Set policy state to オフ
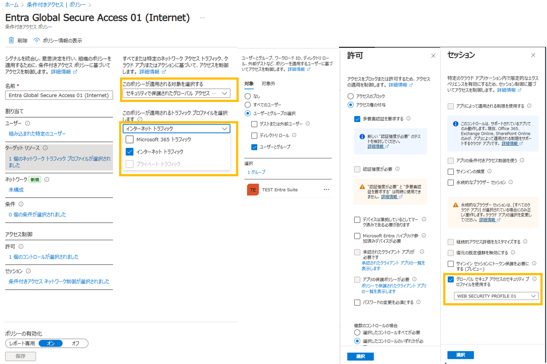547x364 pixels. pyautogui.click(x=75, y=343)
